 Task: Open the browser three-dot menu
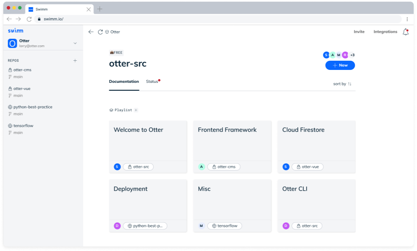[x=407, y=19]
